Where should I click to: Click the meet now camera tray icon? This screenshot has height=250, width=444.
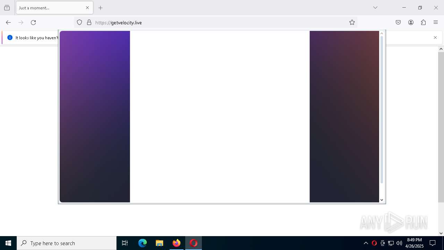click(383, 243)
